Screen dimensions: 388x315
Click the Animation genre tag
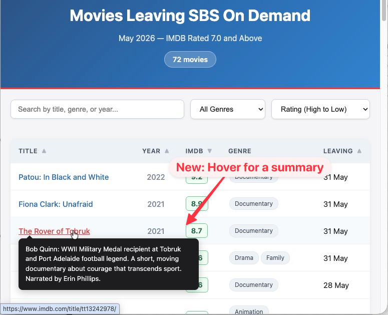249,311
